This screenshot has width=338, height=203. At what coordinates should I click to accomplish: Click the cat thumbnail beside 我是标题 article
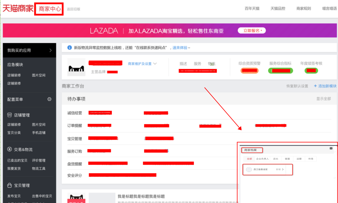[76, 198]
